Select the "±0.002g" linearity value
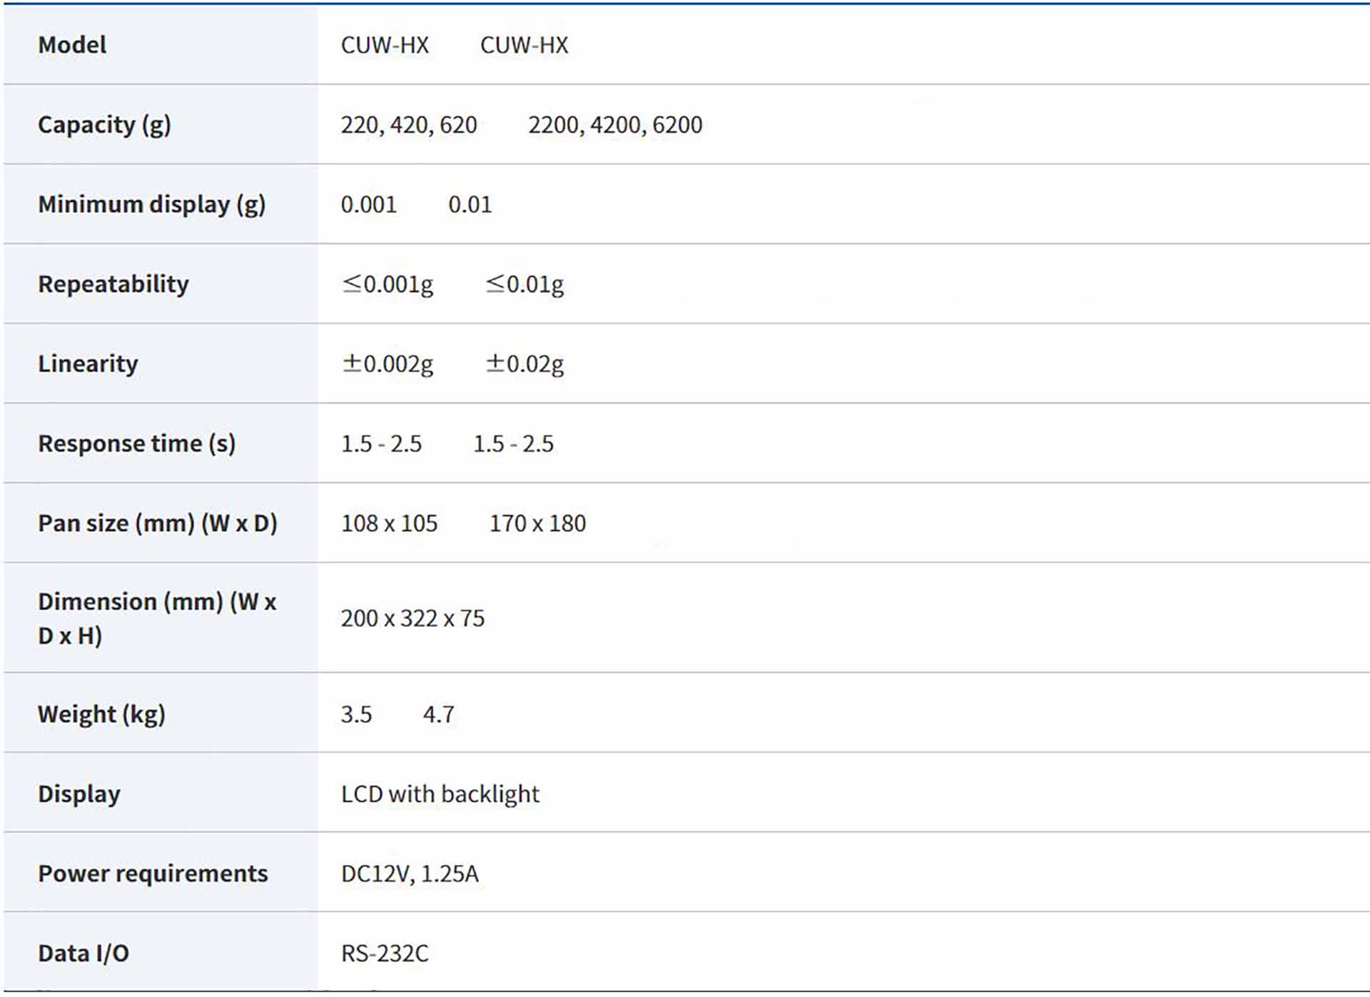 pos(387,364)
